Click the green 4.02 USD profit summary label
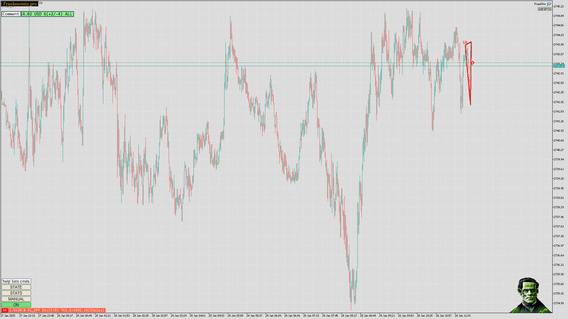568x319 pixels. [x=47, y=14]
